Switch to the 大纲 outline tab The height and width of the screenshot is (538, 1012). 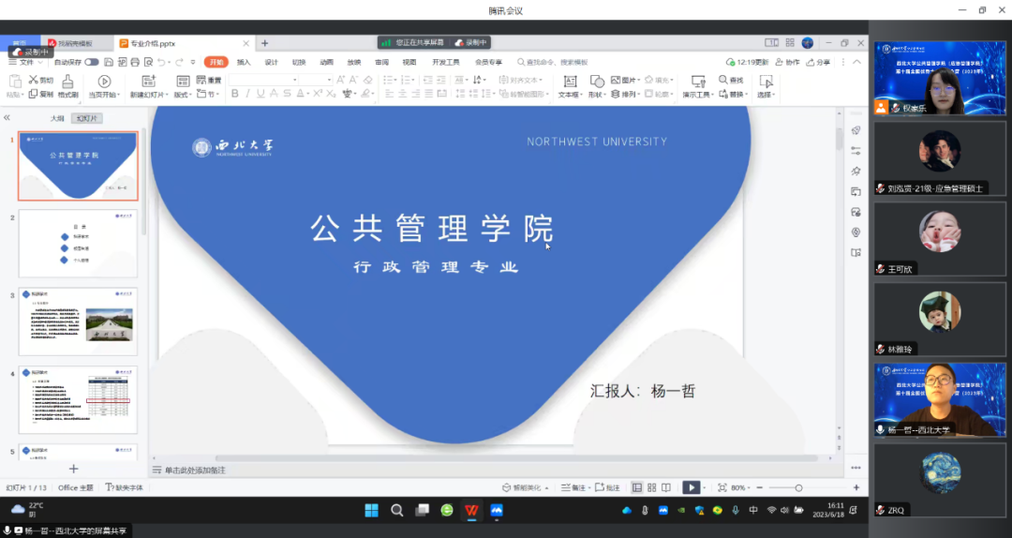[57, 118]
